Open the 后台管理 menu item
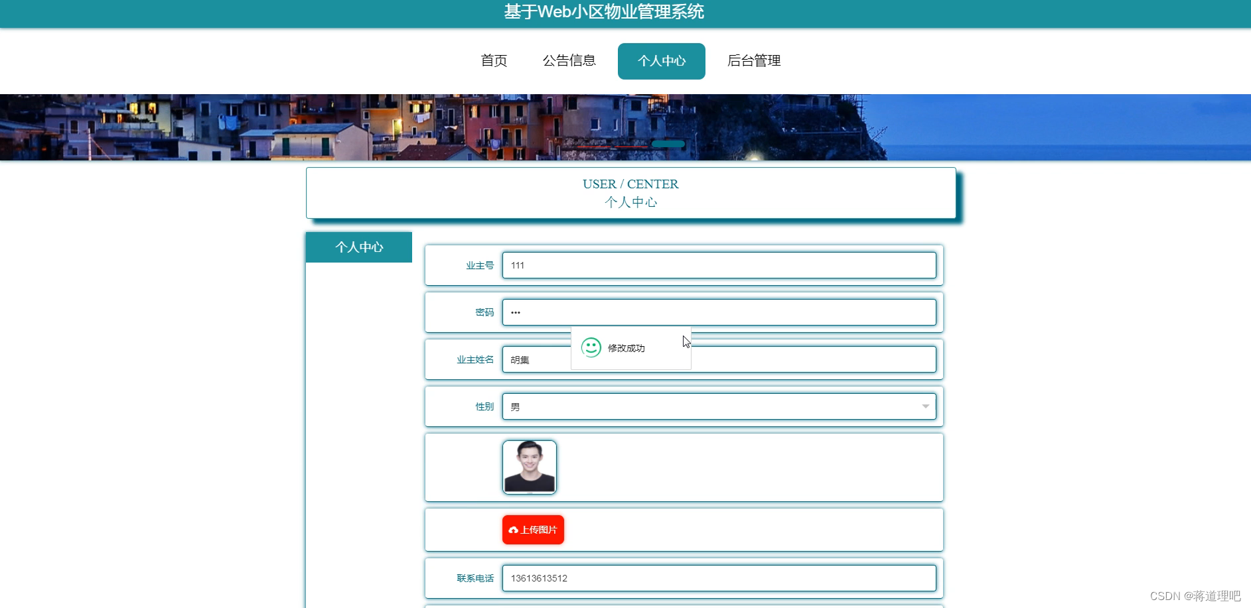1251x608 pixels. click(753, 60)
